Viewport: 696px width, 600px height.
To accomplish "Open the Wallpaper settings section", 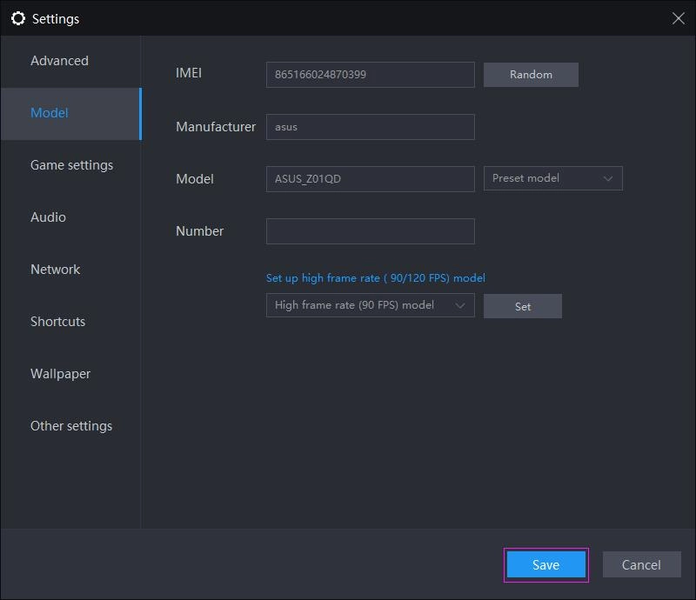I will [61, 374].
